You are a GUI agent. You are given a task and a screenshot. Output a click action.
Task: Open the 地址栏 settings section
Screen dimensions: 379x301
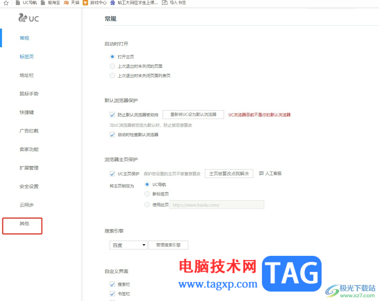(27, 75)
